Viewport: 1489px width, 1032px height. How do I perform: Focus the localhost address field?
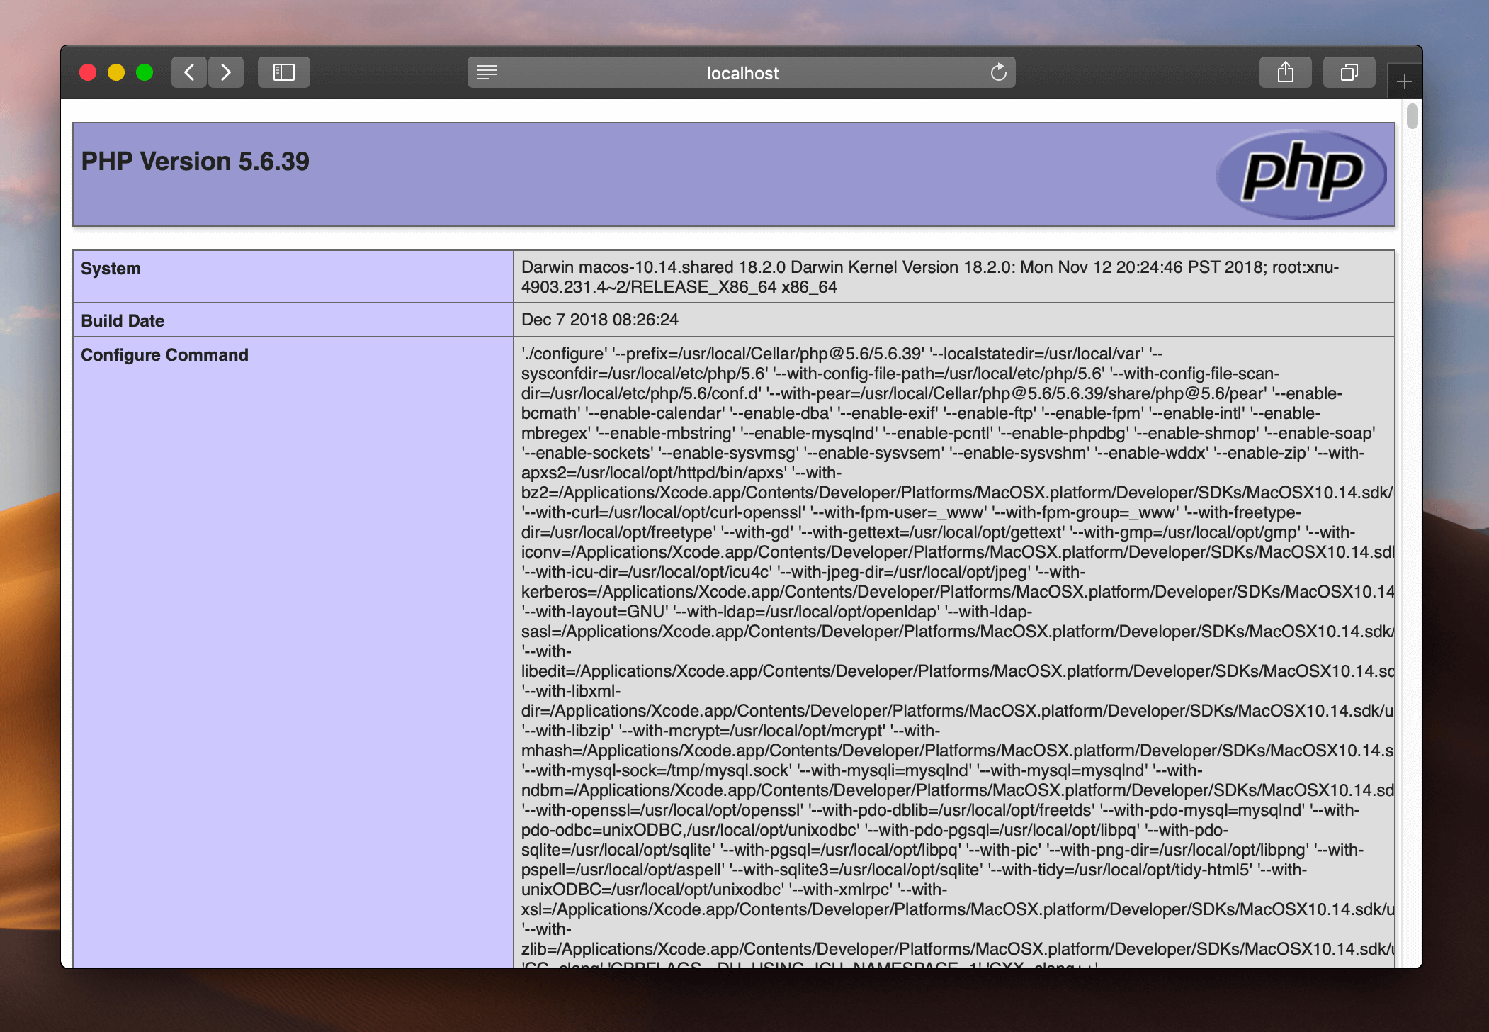coord(742,73)
